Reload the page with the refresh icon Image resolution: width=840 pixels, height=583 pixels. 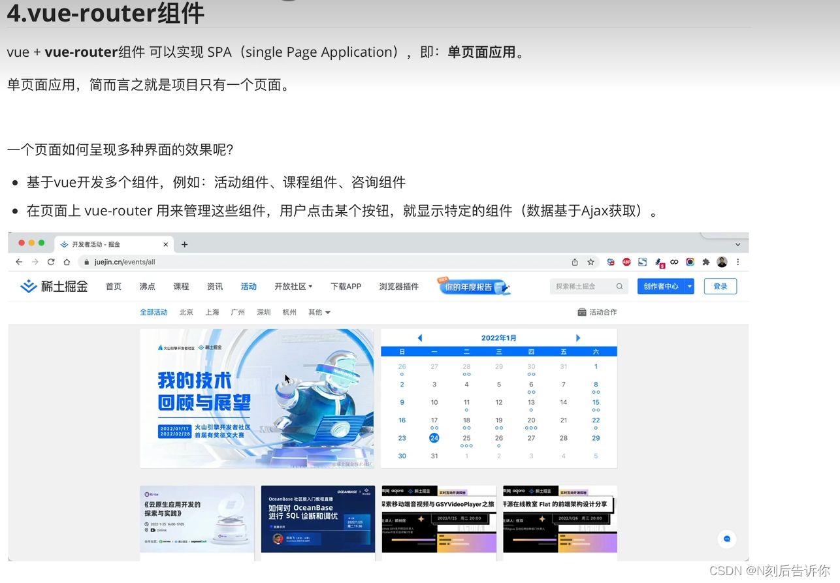(x=51, y=262)
